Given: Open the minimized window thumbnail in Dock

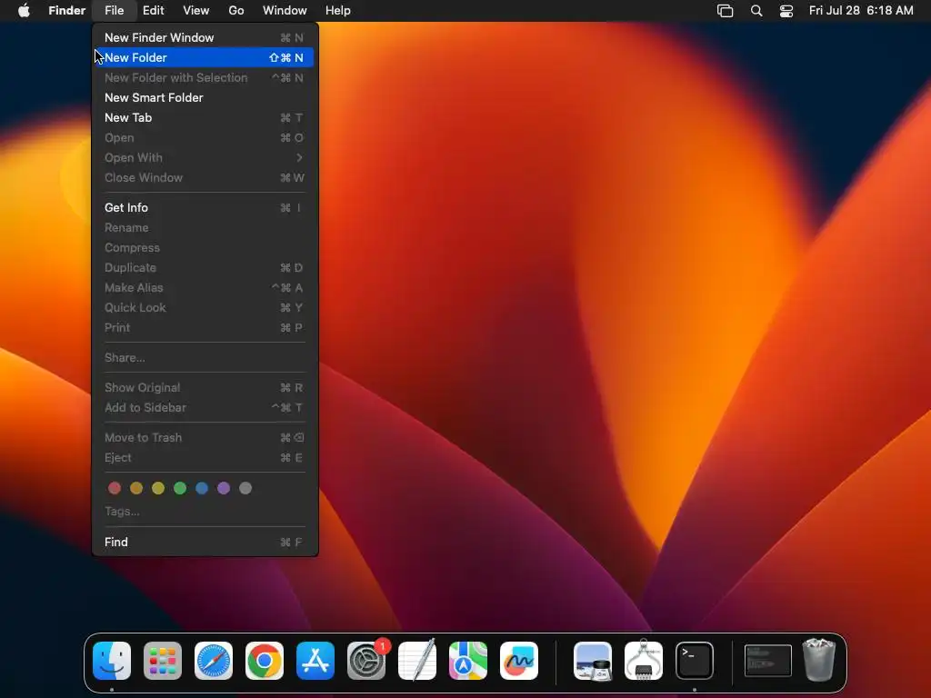Looking at the screenshot, I should pos(767,661).
